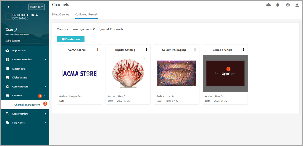Select the Configured Channels tab
Viewport: 303px width, 146px height.
click(x=86, y=14)
